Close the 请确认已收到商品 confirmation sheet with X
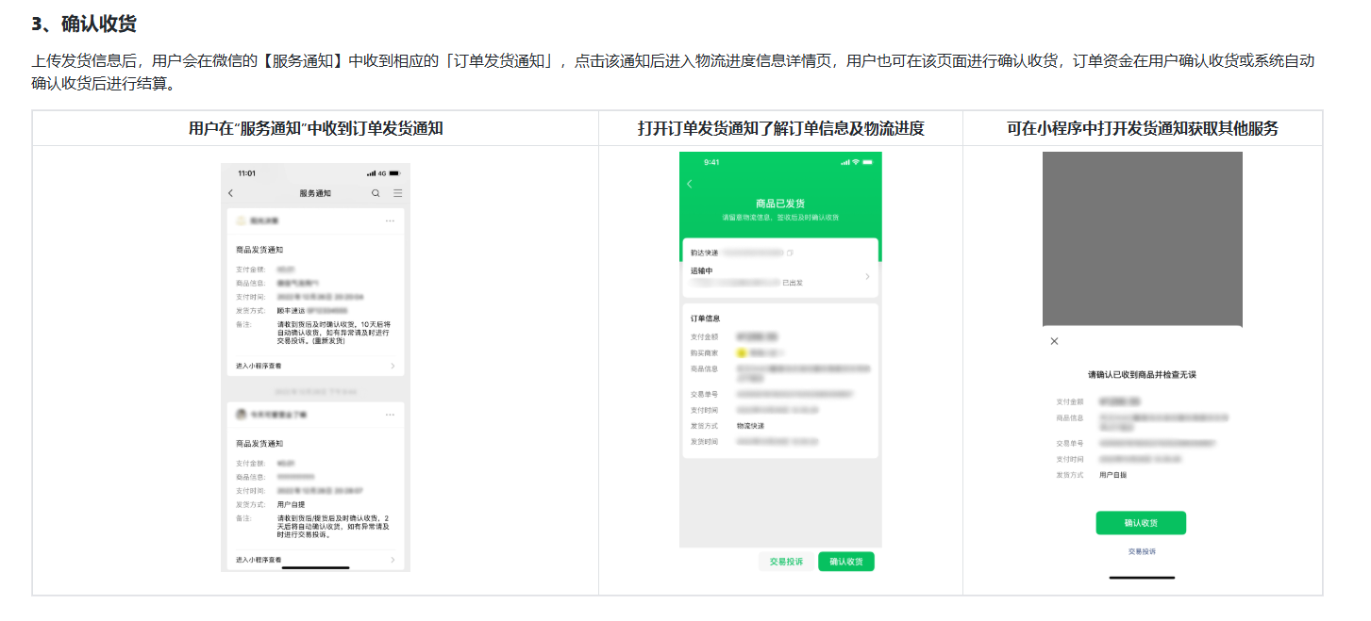This screenshot has height=621, width=1371. tap(1054, 341)
